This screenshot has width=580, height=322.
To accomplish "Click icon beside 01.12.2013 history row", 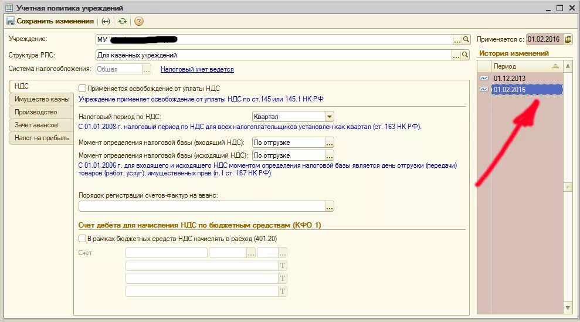I will point(484,79).
